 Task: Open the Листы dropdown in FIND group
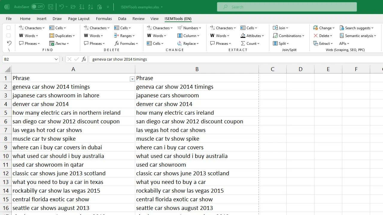[x=59, y=43]
